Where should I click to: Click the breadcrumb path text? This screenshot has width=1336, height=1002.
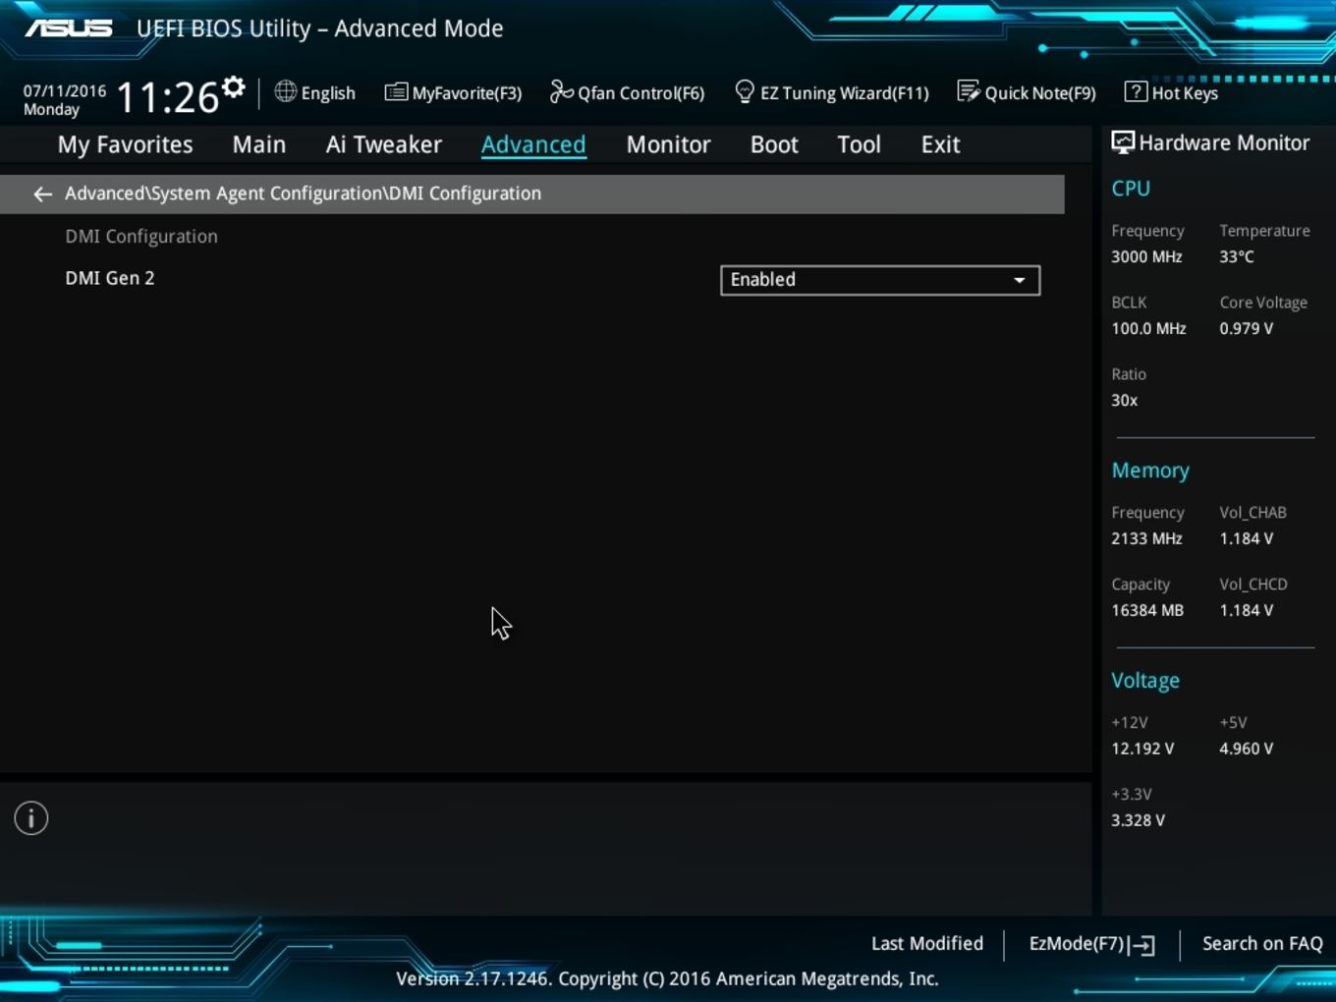pos(303,194)
